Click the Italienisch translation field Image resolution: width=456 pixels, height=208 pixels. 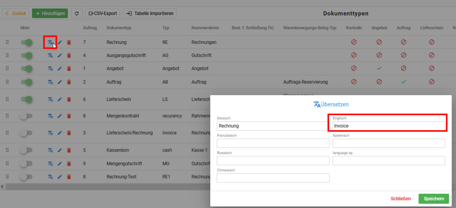pos(389,143)
